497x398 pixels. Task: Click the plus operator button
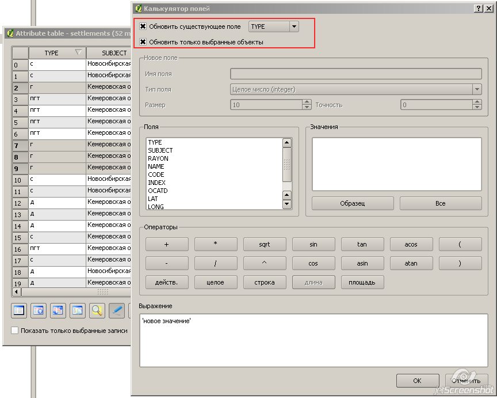[167, 244]
